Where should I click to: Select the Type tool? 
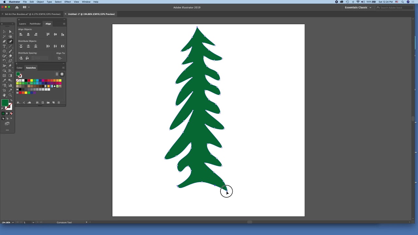[4, 46]
